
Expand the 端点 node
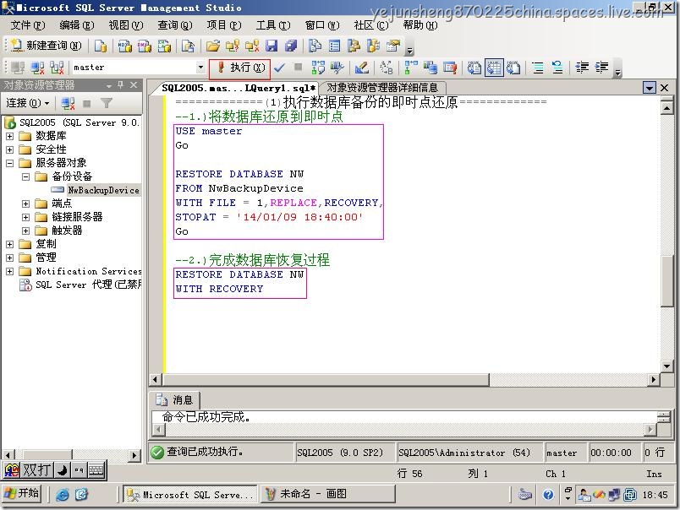click(26, 203)
